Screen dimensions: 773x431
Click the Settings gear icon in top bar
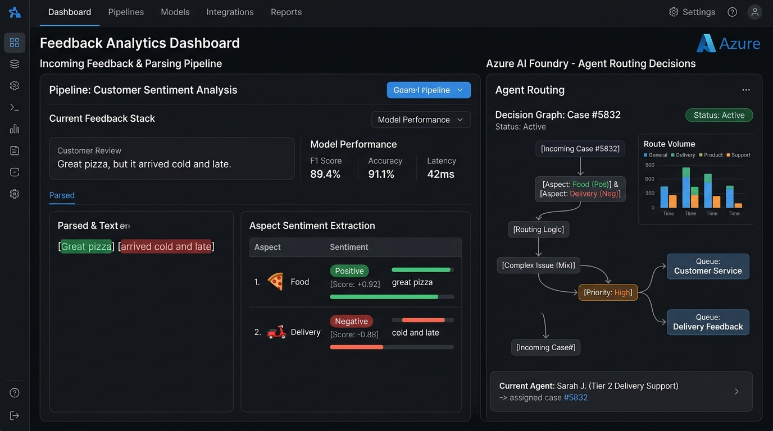pos(674,12)
